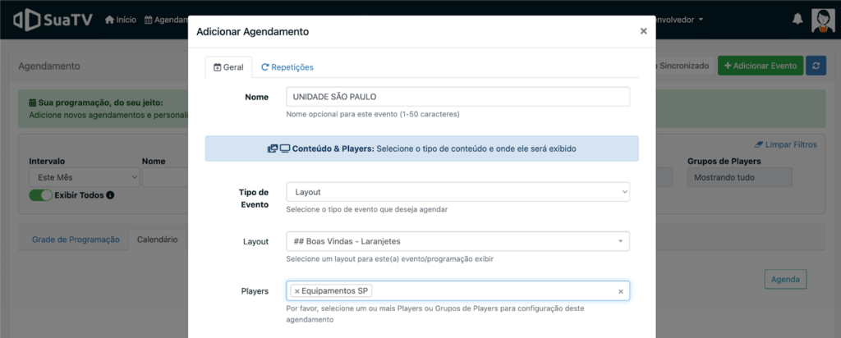Click the notification bell icon
The height and width of the screenshot is (338, 841).
tap(797, 20)
